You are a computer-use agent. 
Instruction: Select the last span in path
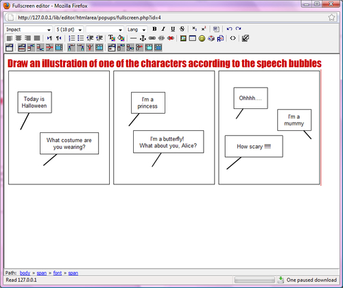click(x=73, y=273)
